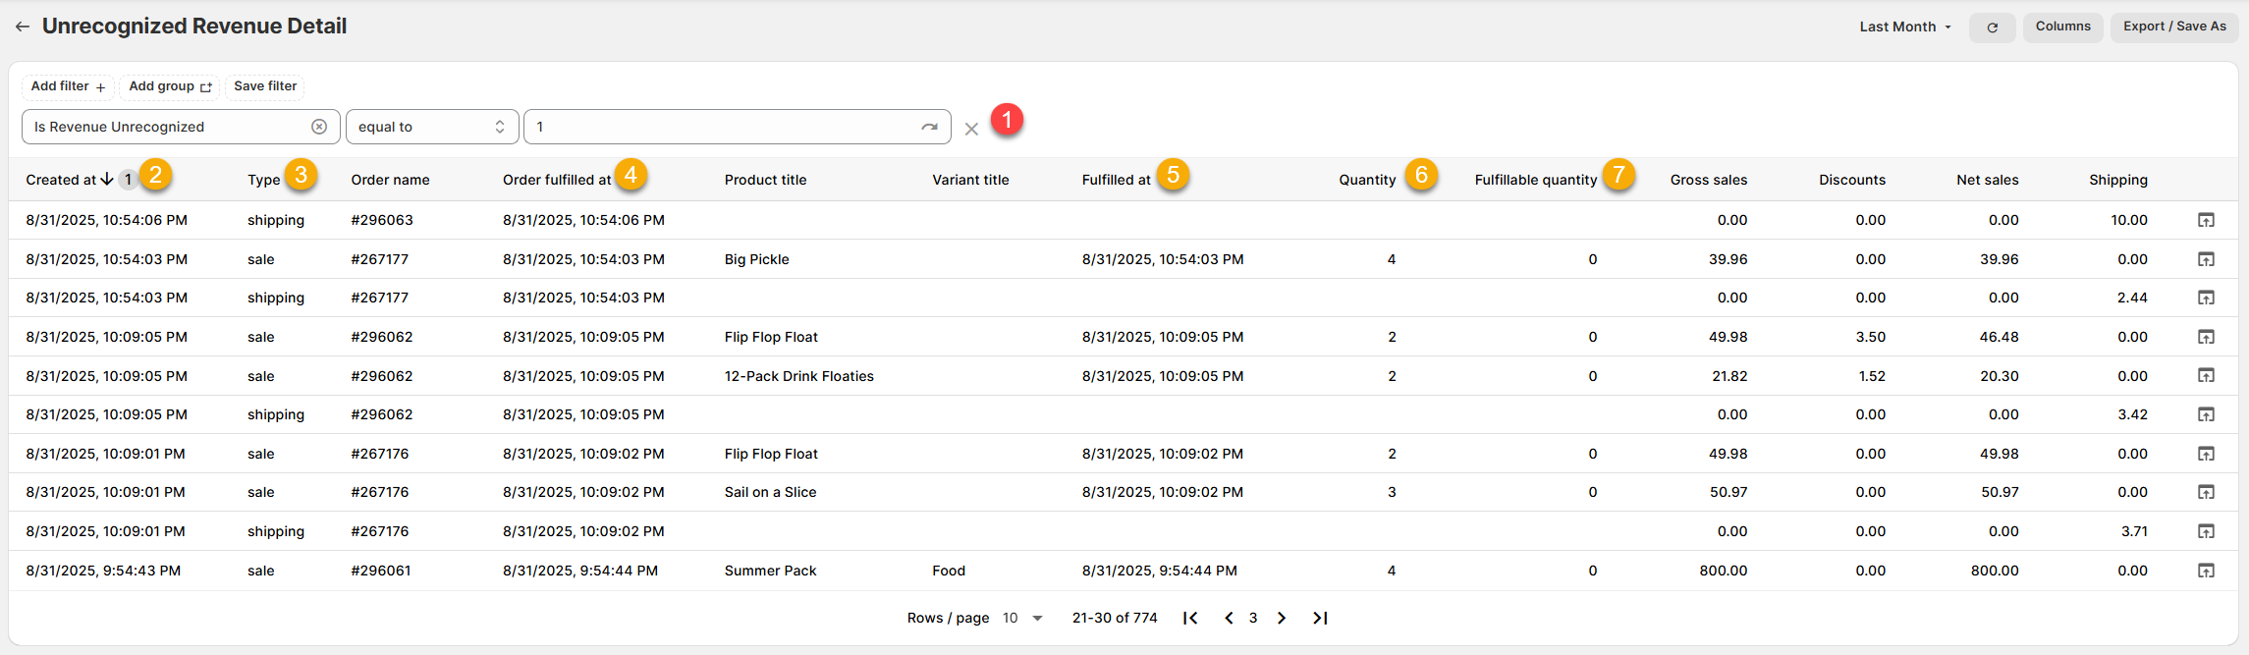
Task: Clear the Is Revenue Unrecognized field
Action: click(x=319, y=127)
